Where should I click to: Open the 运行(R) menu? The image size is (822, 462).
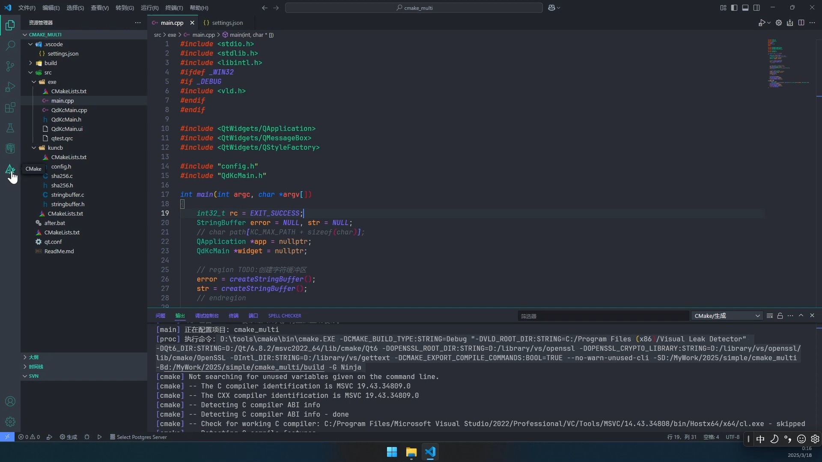149,8
